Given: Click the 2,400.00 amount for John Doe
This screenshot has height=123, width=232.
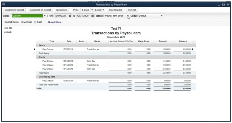Looking at the screenshot, I should point(167,69).
